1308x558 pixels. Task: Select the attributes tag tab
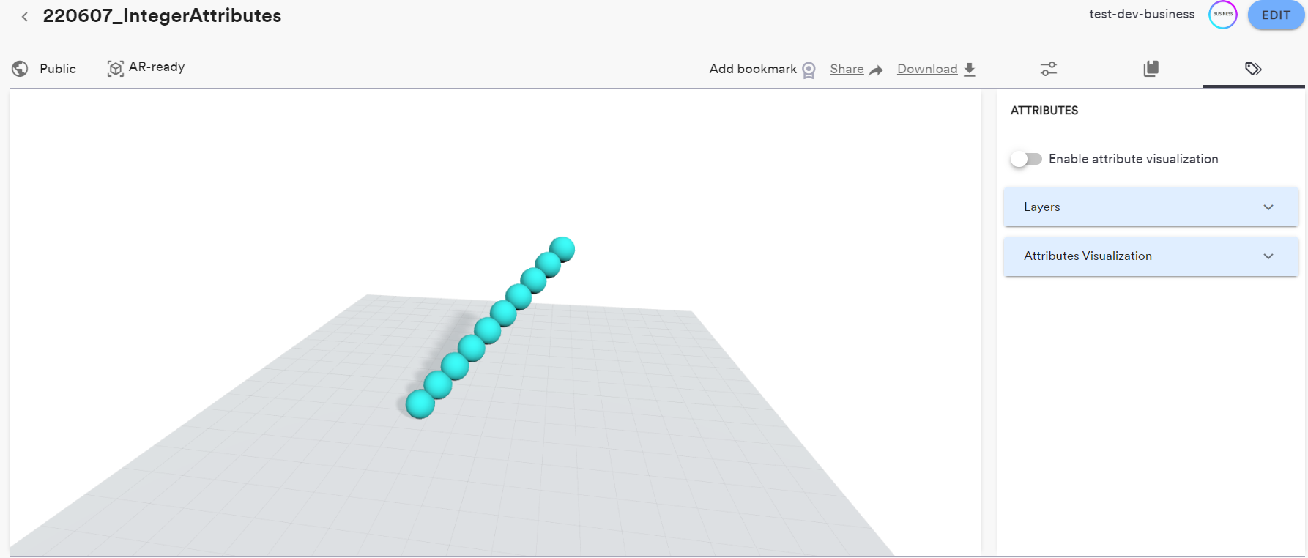point(1253,69)
